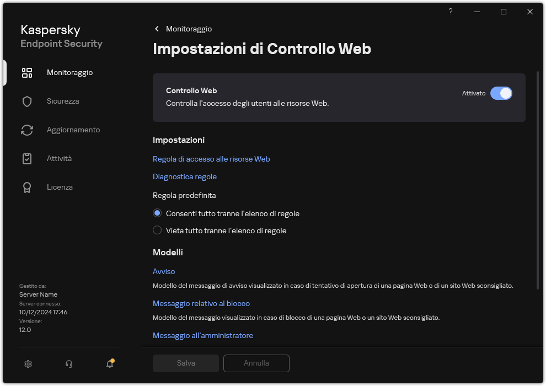The height and width of the screenshot is (386, 546).
Task: Switch to the Sicurezza section
Action: pyautogui.click(x=62, y=101)
